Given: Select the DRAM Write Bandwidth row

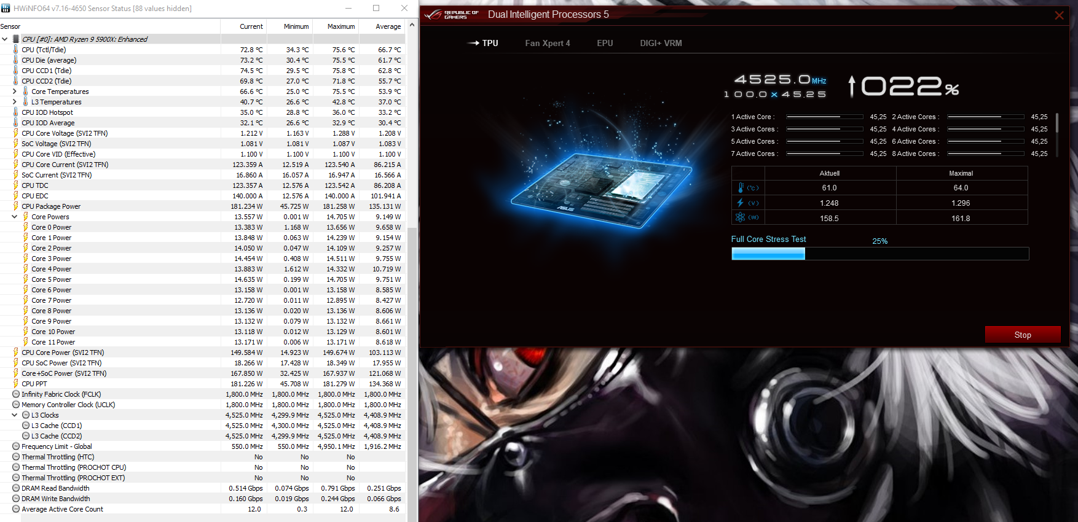Looking at the screenshot, I should [203, 498].
